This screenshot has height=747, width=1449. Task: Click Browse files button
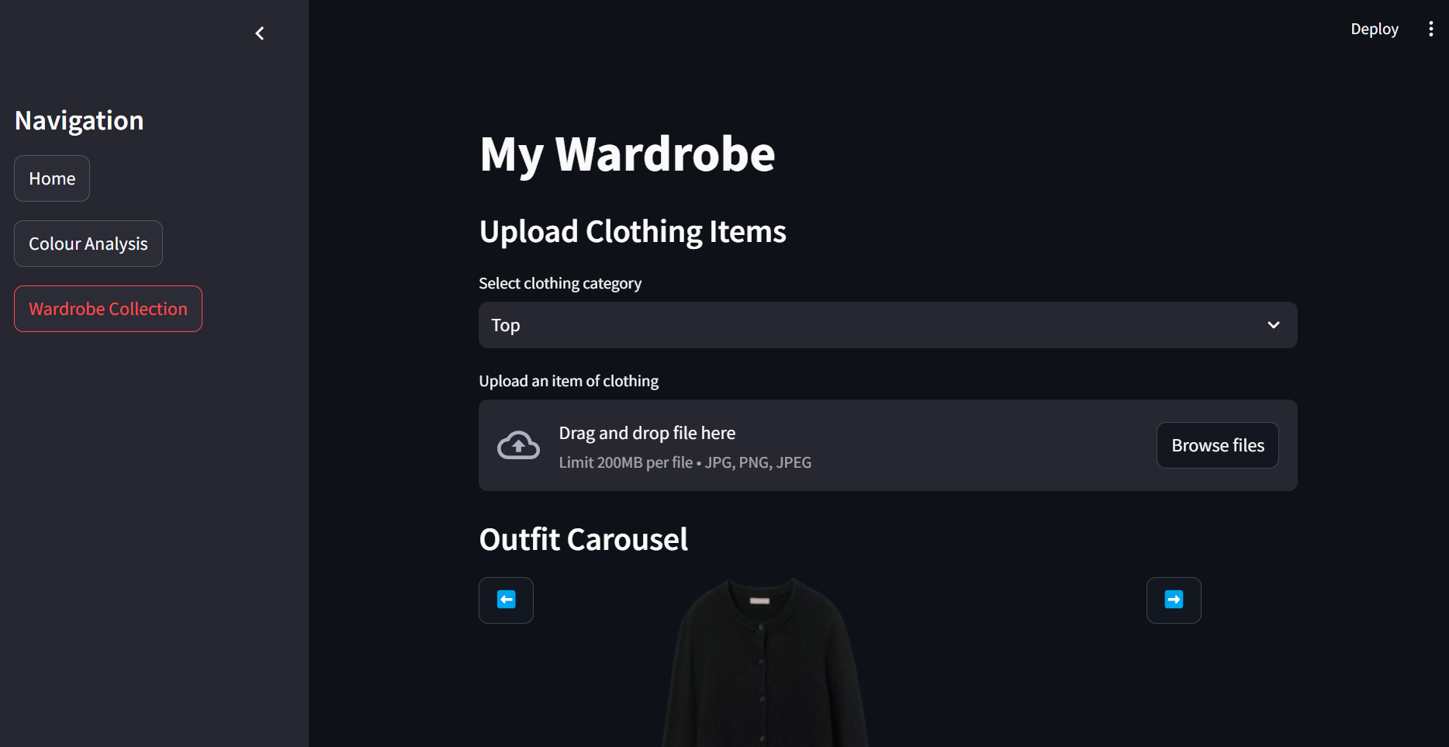click(x=1218, y=445)
